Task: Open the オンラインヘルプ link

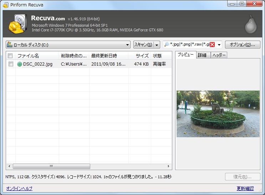Action: [x=19, y=189]
